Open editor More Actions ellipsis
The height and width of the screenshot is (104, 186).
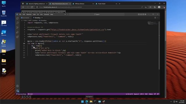(x=158, y=18)
